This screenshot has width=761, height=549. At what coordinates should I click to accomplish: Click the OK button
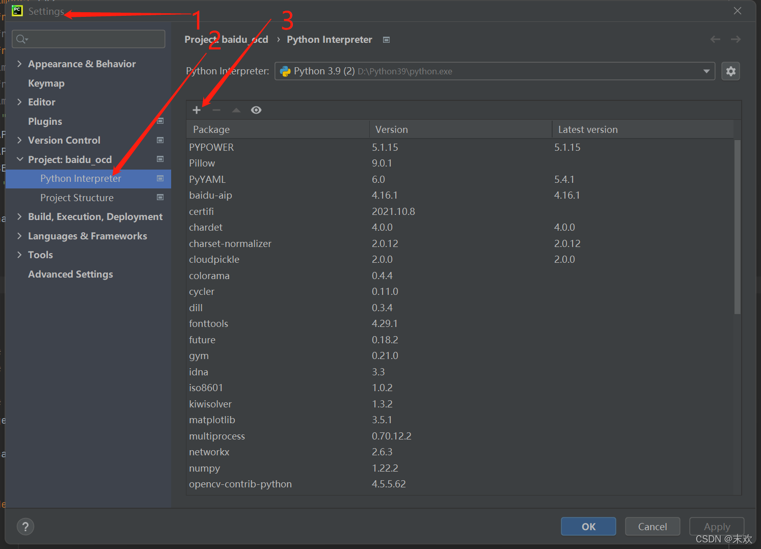point(588,527)
